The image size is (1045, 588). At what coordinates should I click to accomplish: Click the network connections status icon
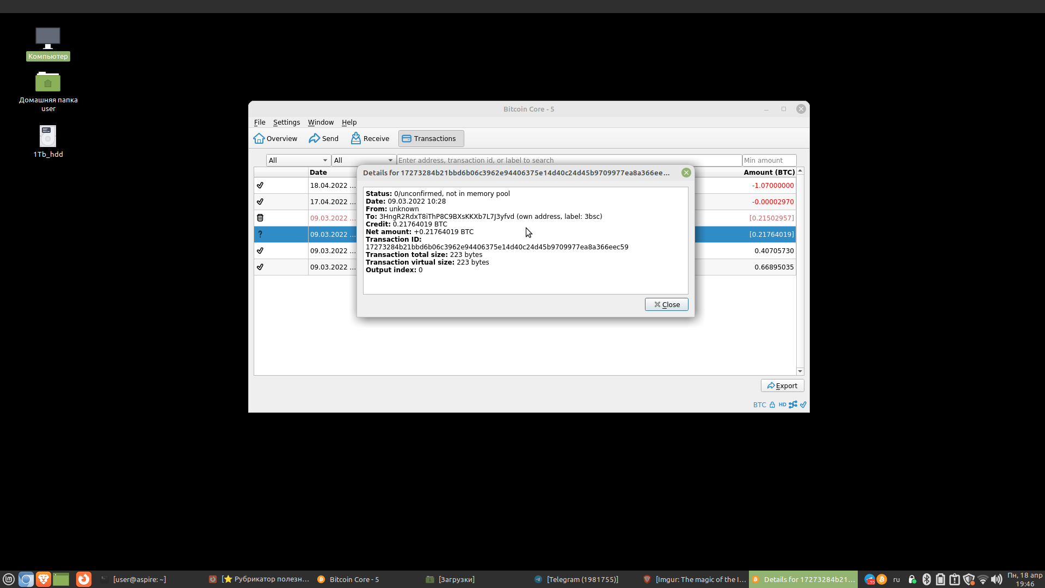tap(793, 405)
